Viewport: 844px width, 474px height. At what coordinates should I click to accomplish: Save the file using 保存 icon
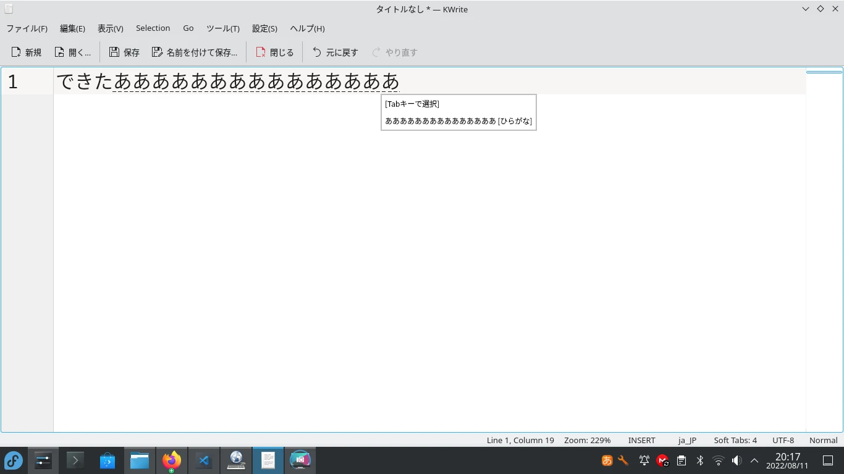click(124, 52)
